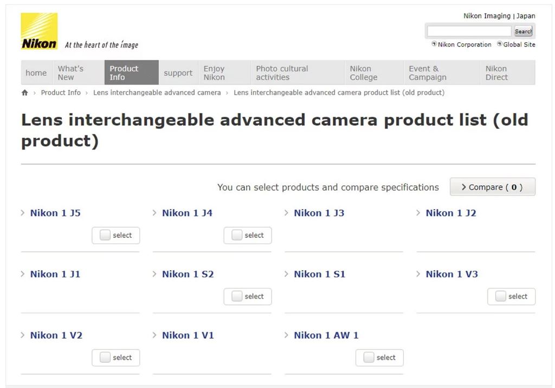Click the Search button
The width and height of the screenshot is (555, 388).
pos(523,31)
